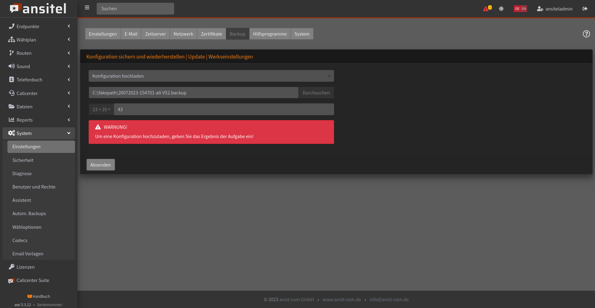Click the logout icon
595x308 pixels.
tap(585, 9)
